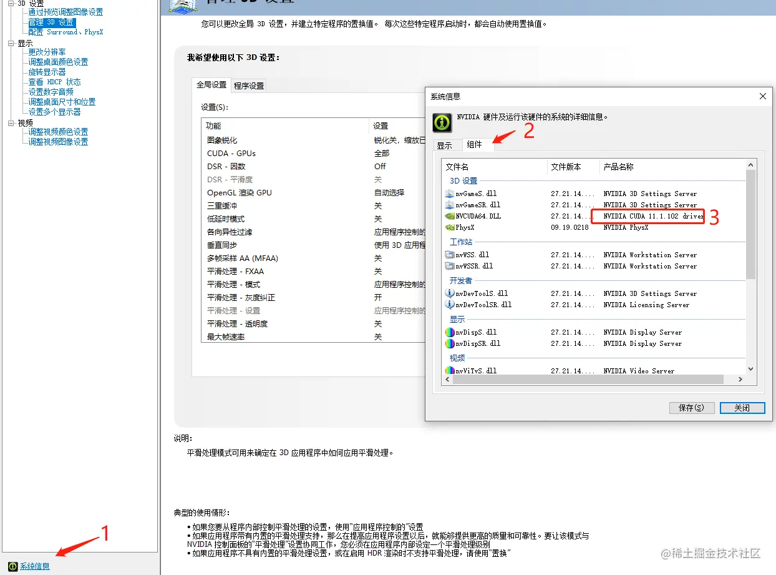
Task: Select the nvWSSR.dll workstation icon
Action: 450,265
